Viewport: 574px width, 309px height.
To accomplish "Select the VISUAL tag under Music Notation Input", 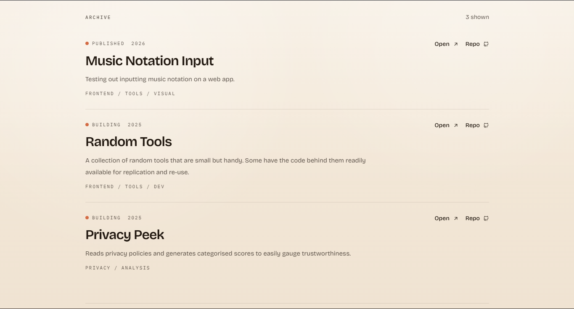I will 164,94.
